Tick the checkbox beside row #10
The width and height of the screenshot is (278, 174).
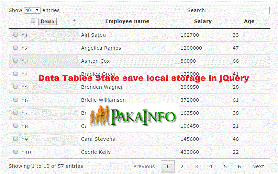pos(15,152)
